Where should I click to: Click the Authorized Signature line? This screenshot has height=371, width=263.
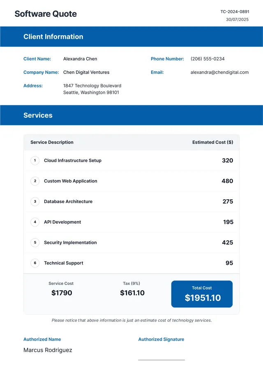(161, 360)
